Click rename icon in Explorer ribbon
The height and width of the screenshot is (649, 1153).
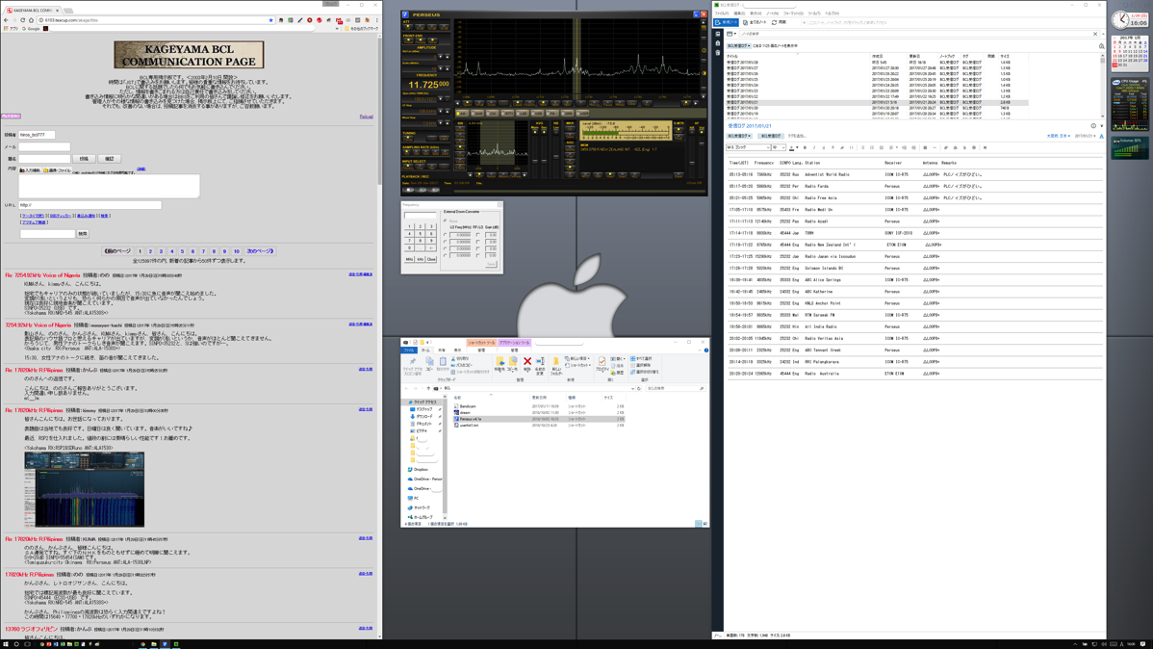(x=540, y=361)
